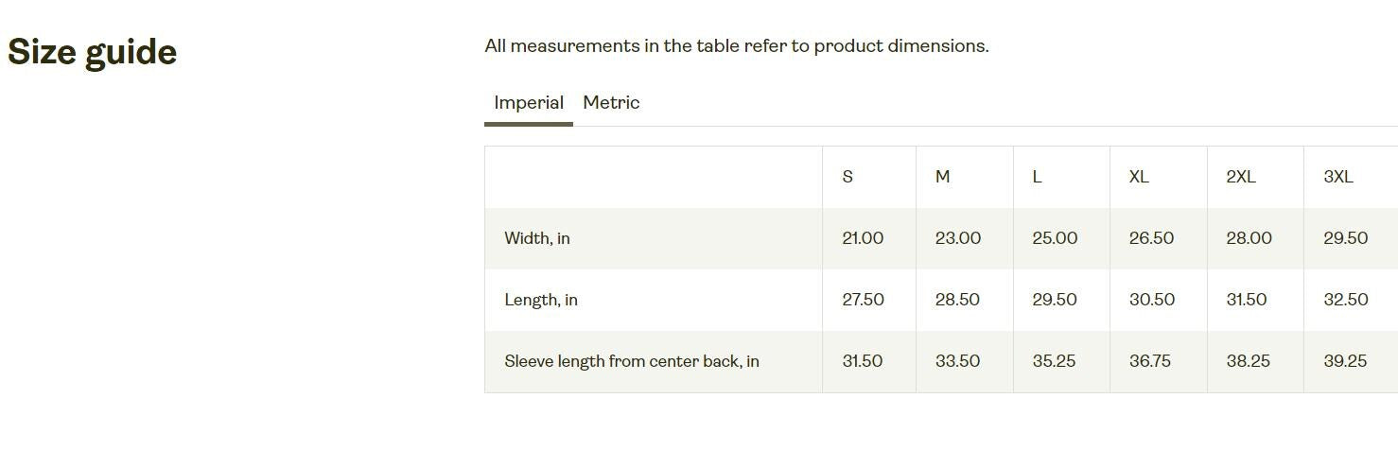Select Sleeve length from center back label
1398x468 pixels.
click(632, 361)
